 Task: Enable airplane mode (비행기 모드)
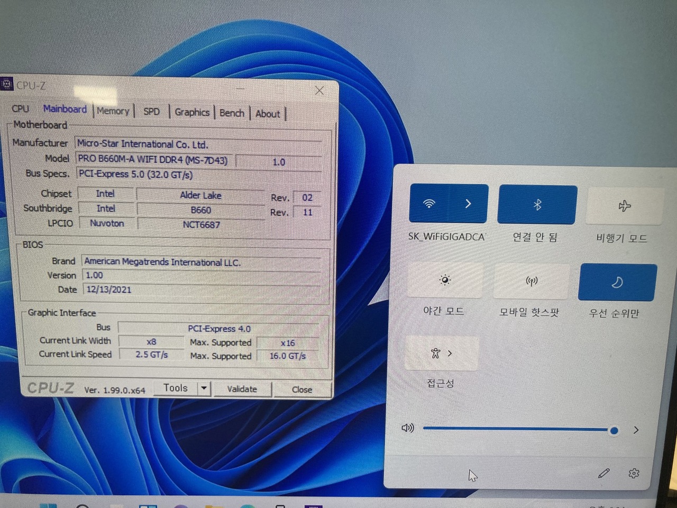coord(625,206)
